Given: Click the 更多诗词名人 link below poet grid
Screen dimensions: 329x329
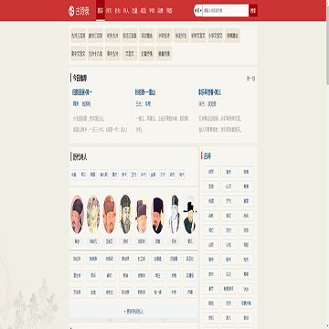Looking at the screenshot, I should click(x=133, y=312).
